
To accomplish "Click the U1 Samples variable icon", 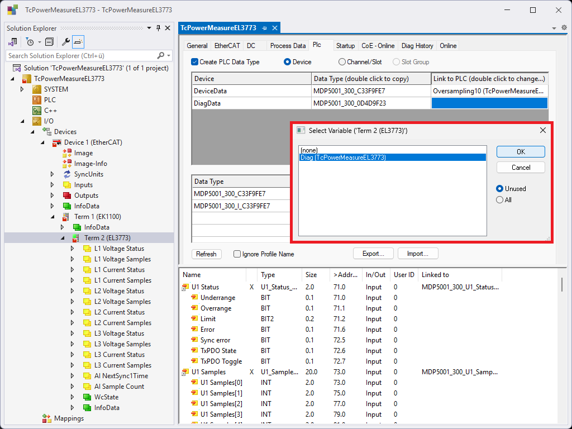I will point(185,372).
